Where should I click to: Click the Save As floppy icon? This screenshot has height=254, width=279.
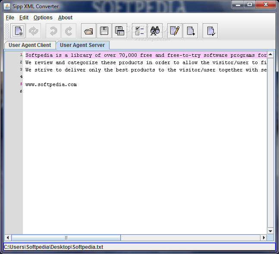(120, 31)
